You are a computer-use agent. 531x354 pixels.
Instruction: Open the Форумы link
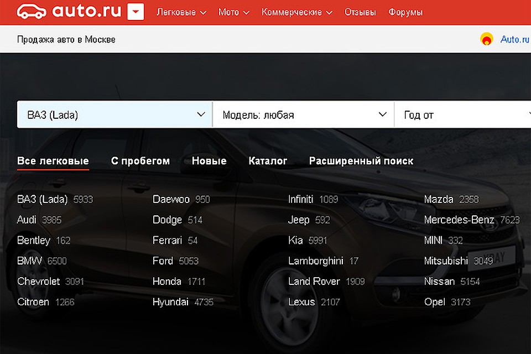pyautogui.click(x=405, y=13)
